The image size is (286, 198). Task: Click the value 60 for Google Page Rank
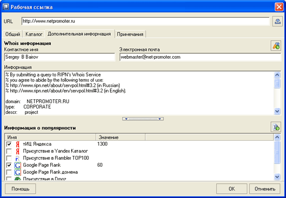[100, 165]
